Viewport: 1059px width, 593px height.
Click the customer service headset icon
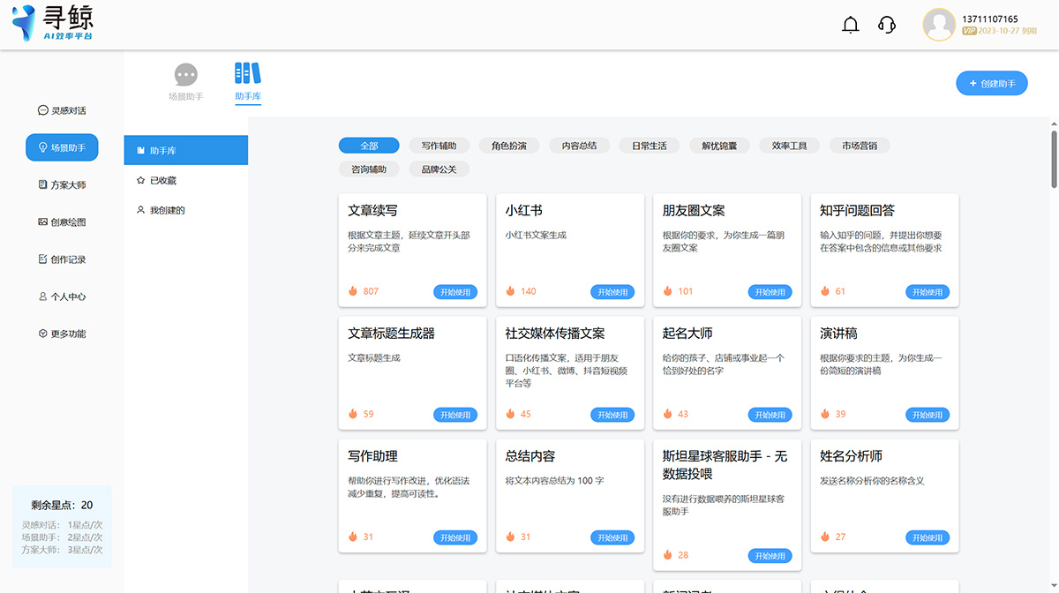coord(886,25)
